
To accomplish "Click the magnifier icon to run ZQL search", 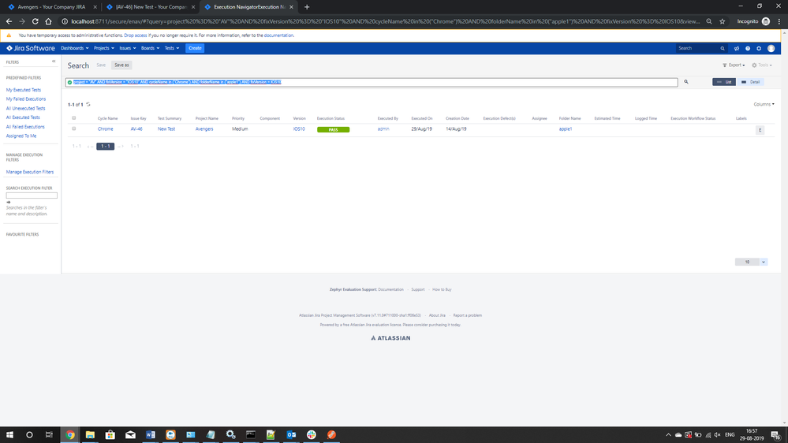I will point(686,82).
